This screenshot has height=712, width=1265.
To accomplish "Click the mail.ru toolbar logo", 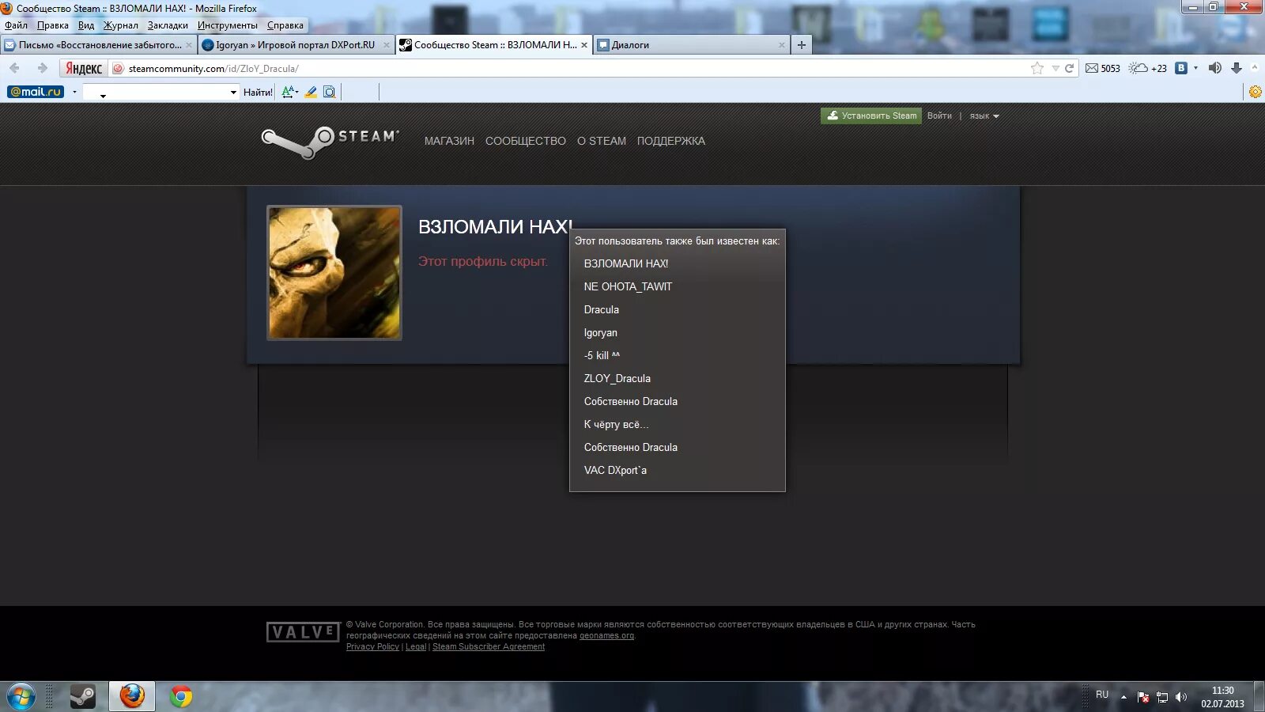I will click(x=36, y=92).
